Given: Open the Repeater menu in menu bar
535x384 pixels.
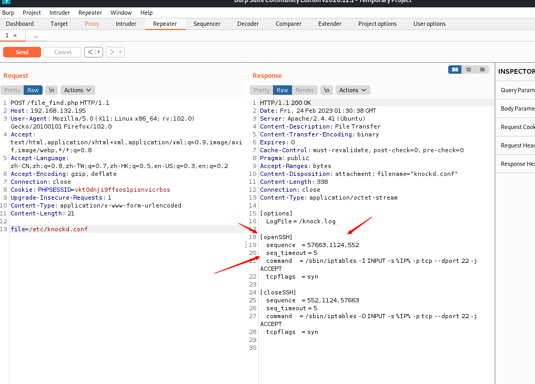Looking at the screenshot, I should coord(90,13).
